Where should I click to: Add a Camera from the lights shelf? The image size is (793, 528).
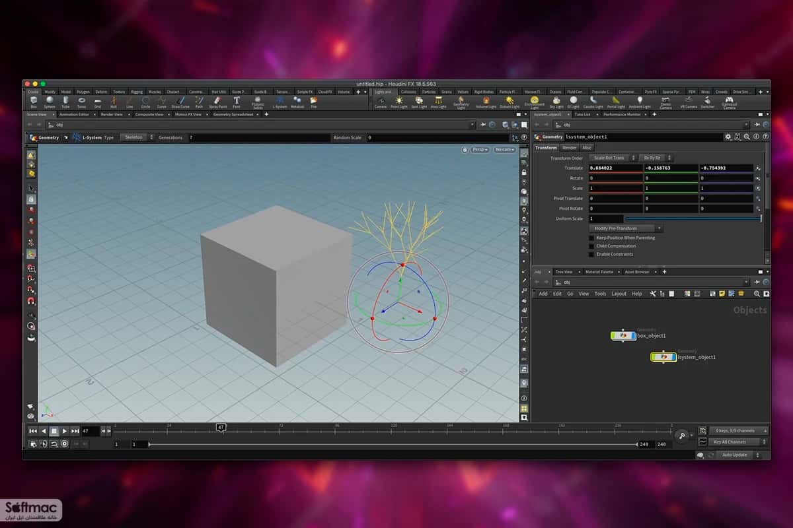(x=381, y=102)
